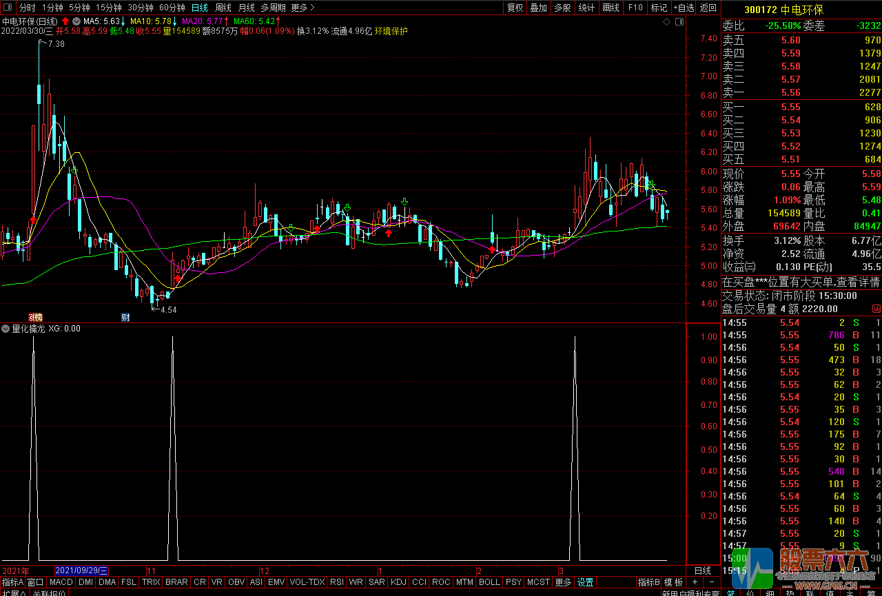Screen dimensions: 882x596
Task: Select the 日线 daily period tab
Action: click(200, 8)
